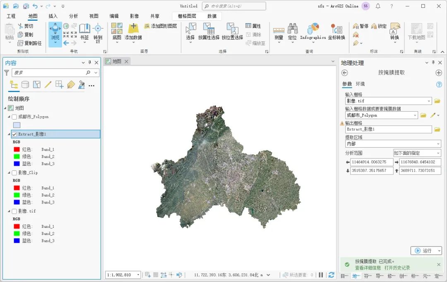
Task: Switch to the 分析 ribbon tab
Action: click(73, 16)
